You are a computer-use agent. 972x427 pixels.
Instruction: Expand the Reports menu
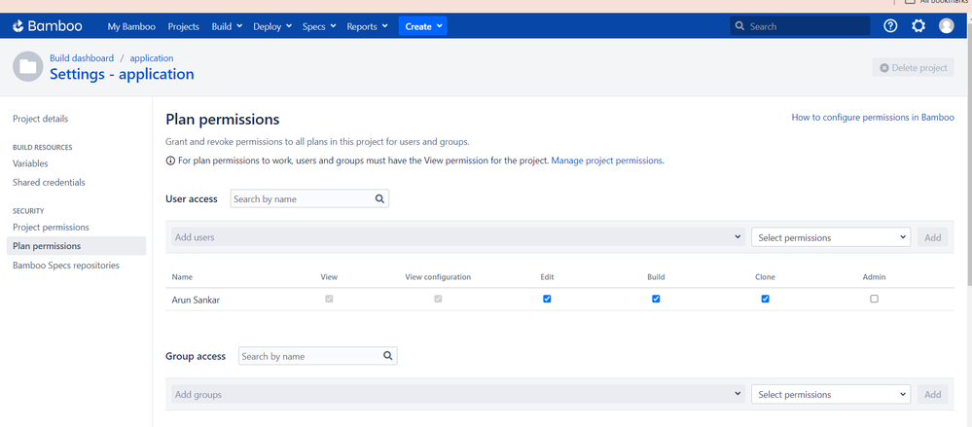pos(367,26)
